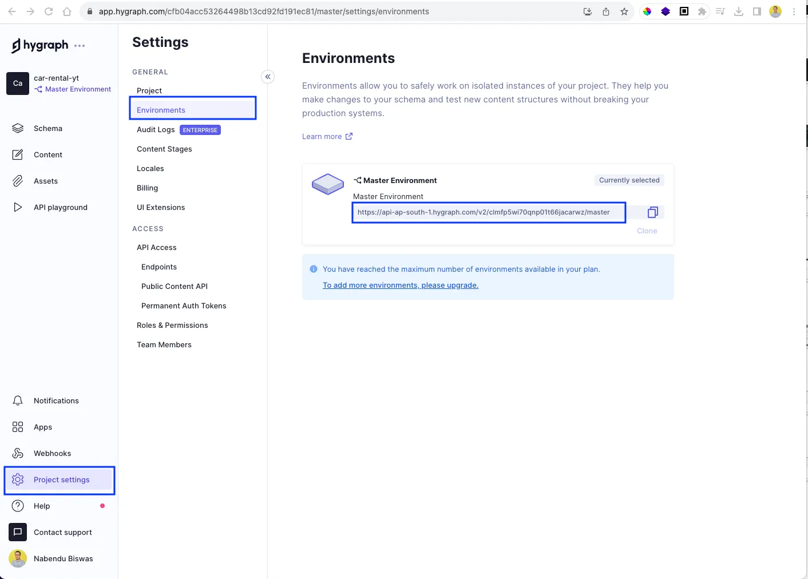Click the Chrome profile avatar
This screenshot has width=808, height=579.
click(775, 11)
